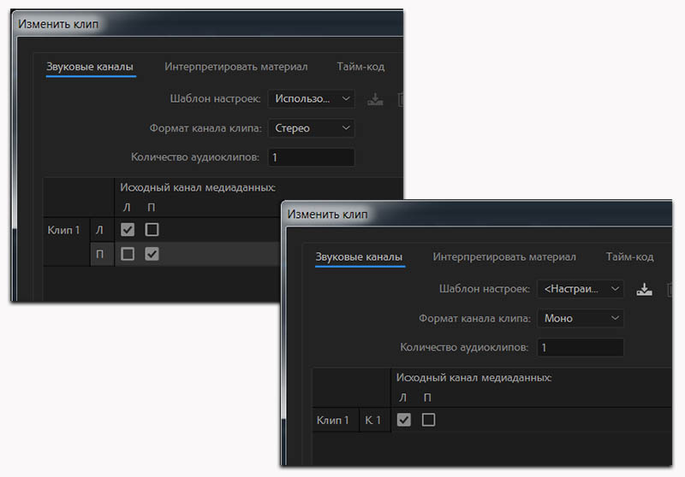Viewport: 685px width, 477px height.
Task: Check the П source channel in the stereo Л row
Action: (152, 230)
